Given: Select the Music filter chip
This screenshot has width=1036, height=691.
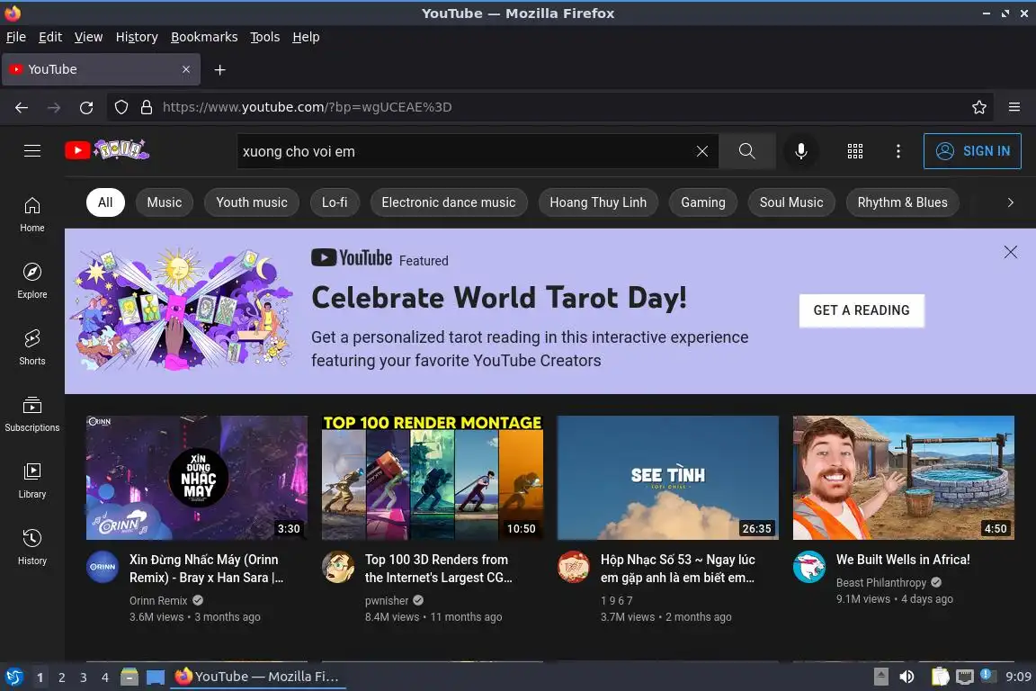Looking at the screenshot, I should 165,202.
